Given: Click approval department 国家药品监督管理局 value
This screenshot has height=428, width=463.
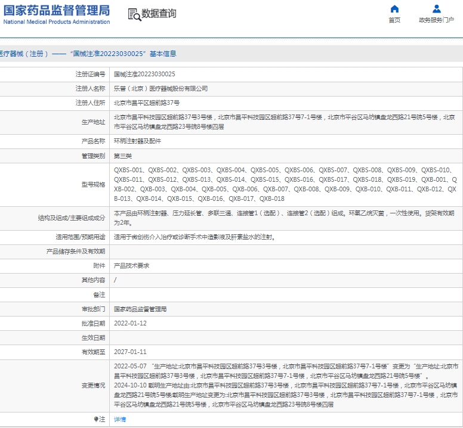Looking at the screenshot, I should tap(140, 309).
